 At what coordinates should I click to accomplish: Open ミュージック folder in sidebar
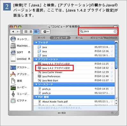(x=20, y=94)
